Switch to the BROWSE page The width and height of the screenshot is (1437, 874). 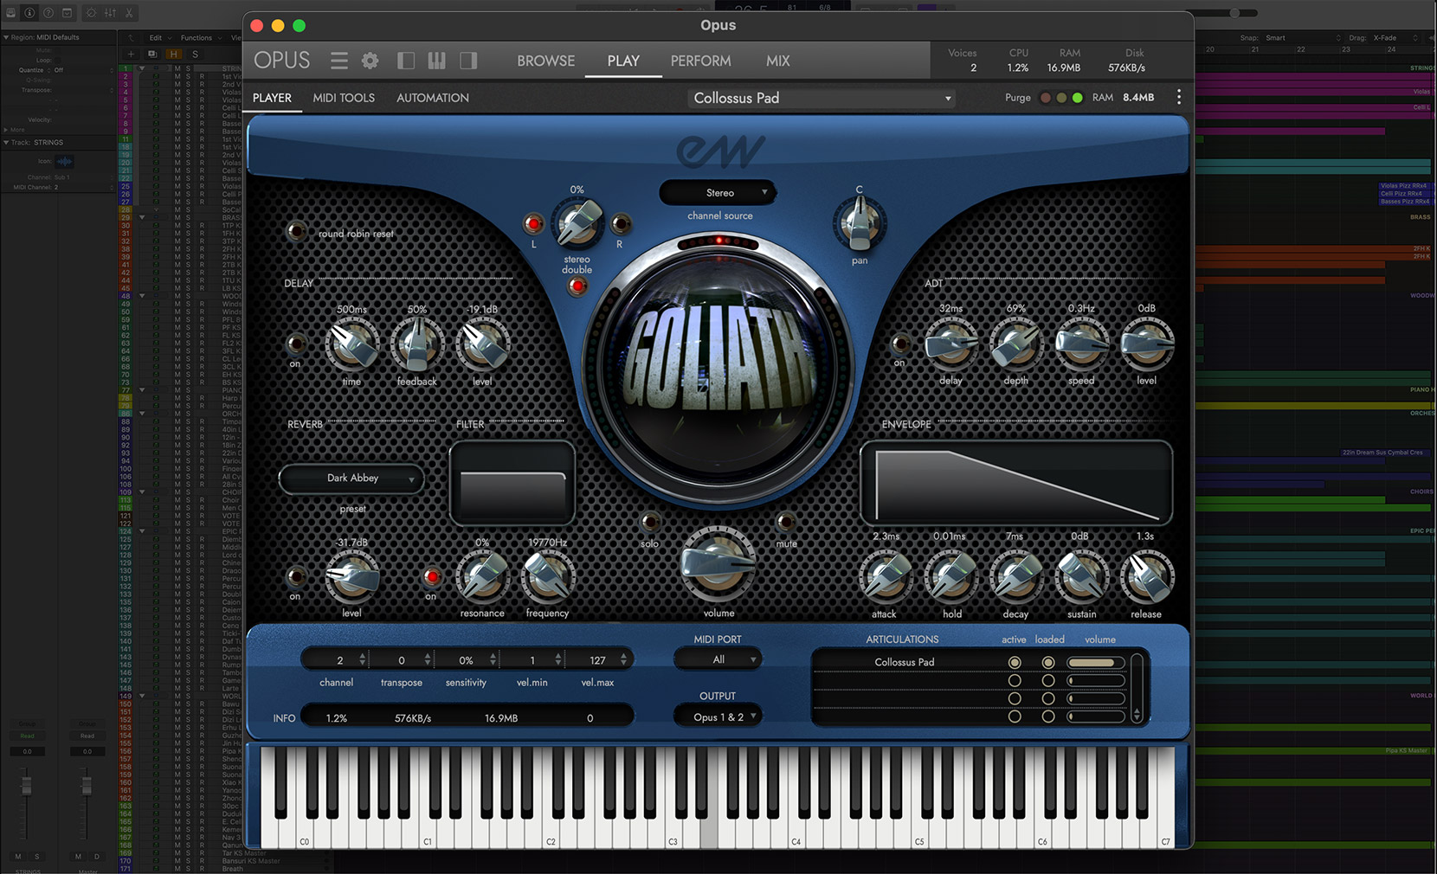pyautogui.click(x=545, y=61)
